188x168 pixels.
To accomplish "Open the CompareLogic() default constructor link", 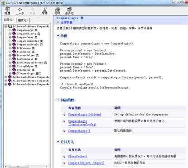I will (79, 131).
